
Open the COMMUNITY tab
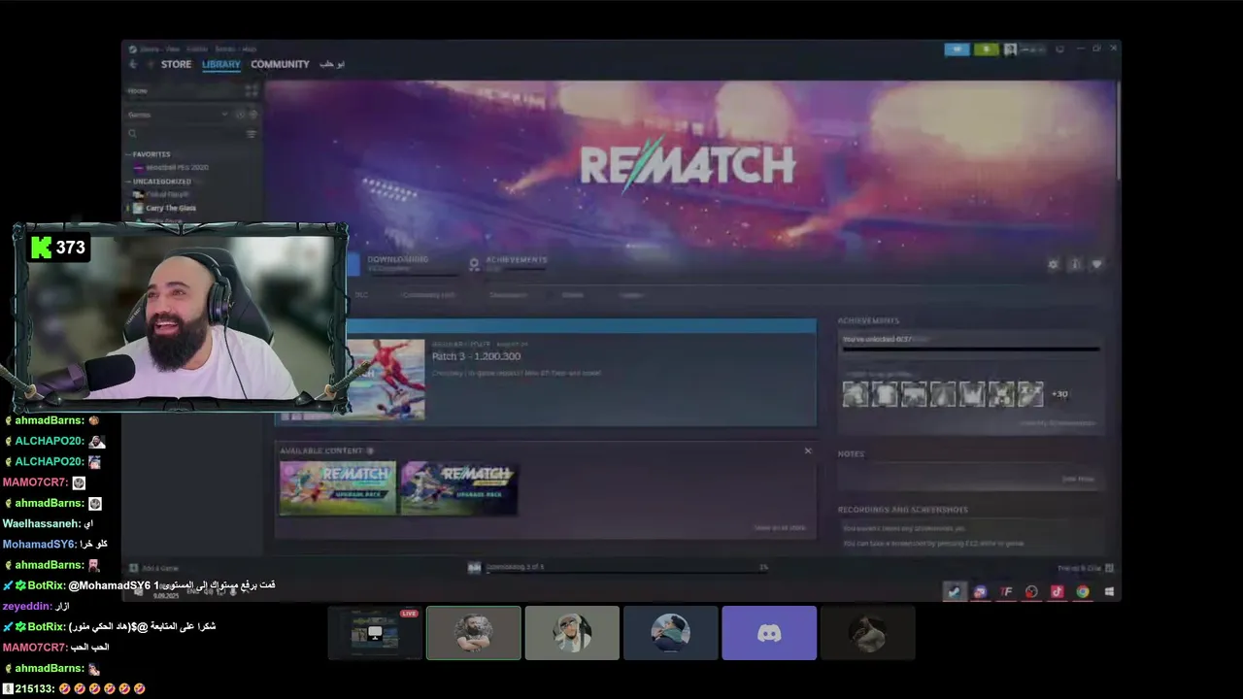280,64
